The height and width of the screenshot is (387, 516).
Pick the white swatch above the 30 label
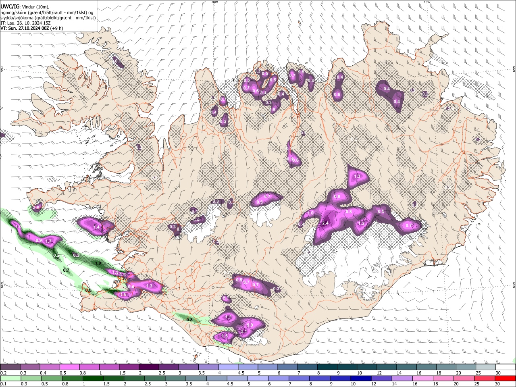tap(506, 367)
